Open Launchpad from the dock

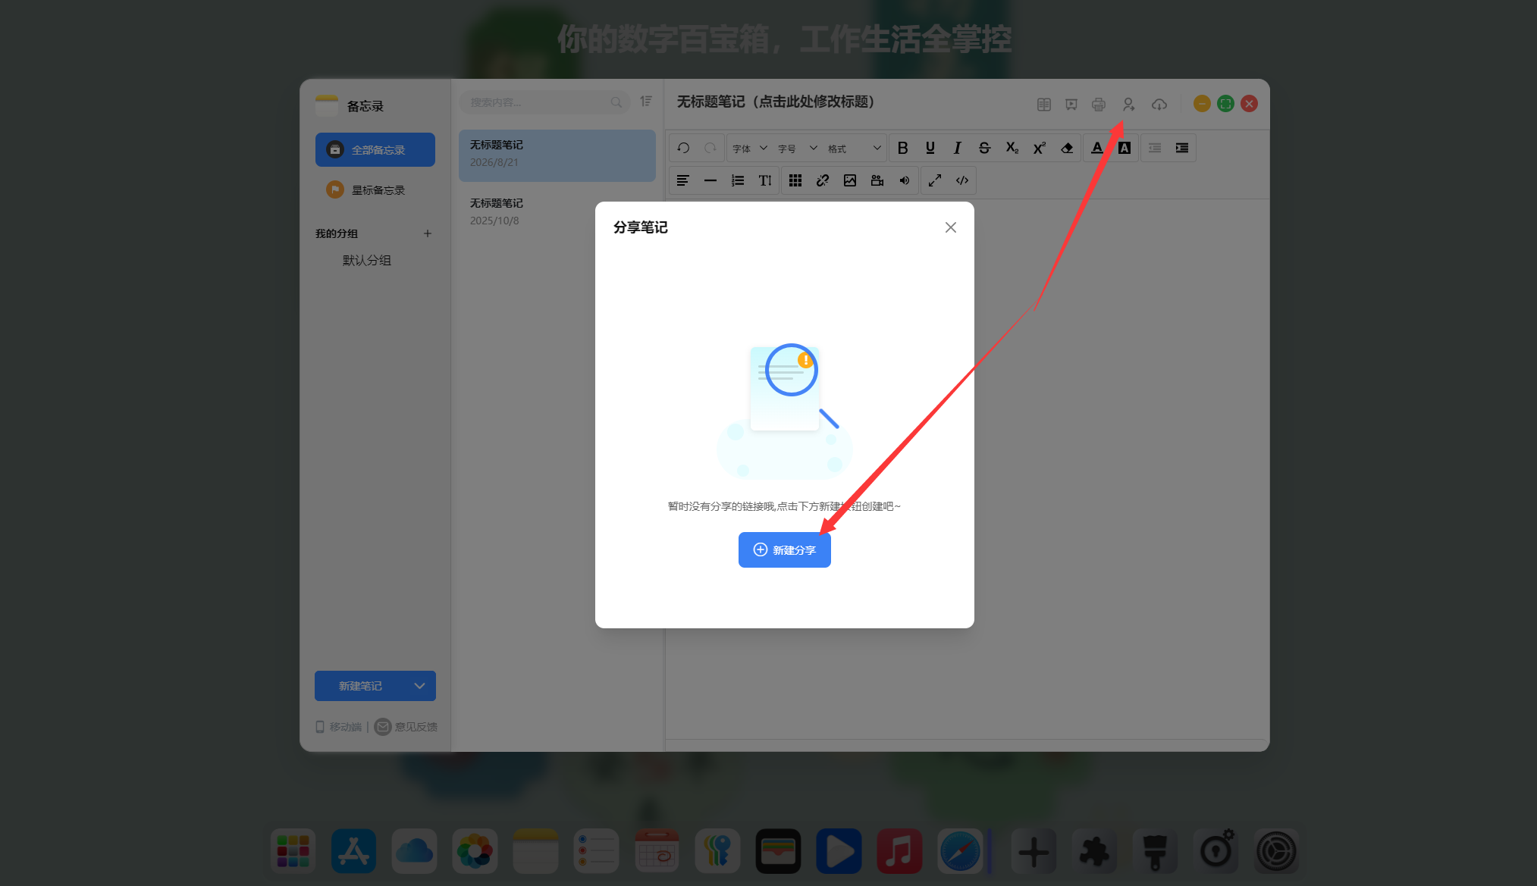point(293,851)
